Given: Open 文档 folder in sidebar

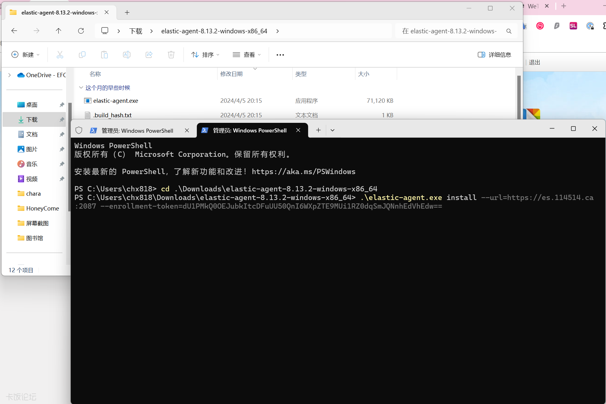Looking at the screenshot, I should pyautogui.click(x=32, y=134).
